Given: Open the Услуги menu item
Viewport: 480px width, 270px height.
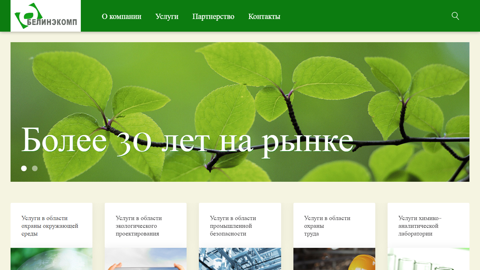Looking at the screenshot, I should tap(167, 17).
